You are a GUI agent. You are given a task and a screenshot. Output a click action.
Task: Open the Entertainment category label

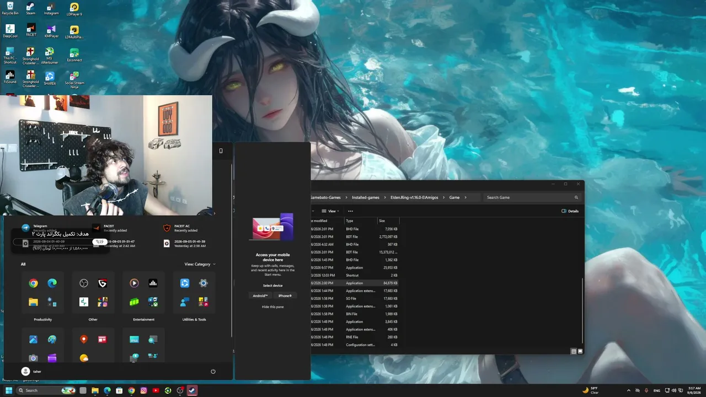tap(143, 320)
